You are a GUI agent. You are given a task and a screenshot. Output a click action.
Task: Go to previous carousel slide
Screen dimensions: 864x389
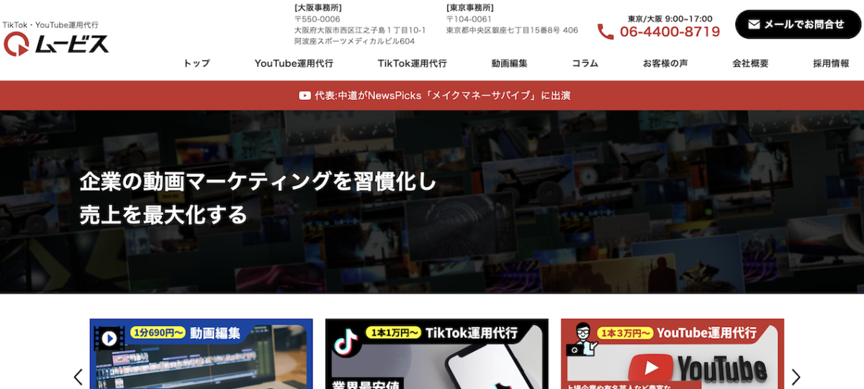[78, 377]
